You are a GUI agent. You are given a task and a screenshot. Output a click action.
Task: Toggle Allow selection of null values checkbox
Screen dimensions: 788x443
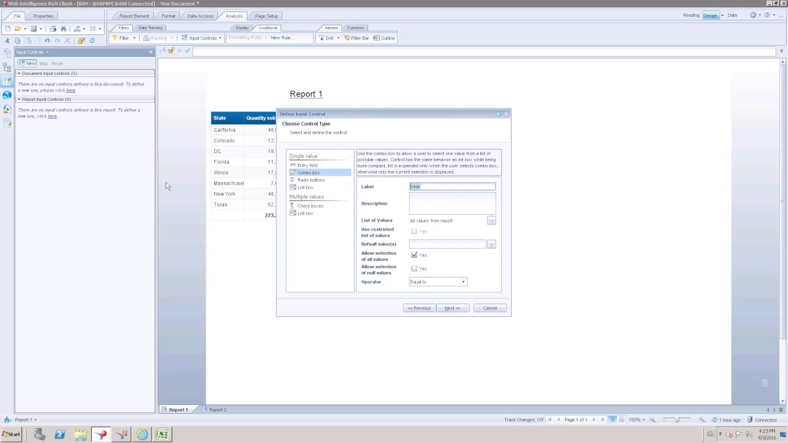click(414, 268)
